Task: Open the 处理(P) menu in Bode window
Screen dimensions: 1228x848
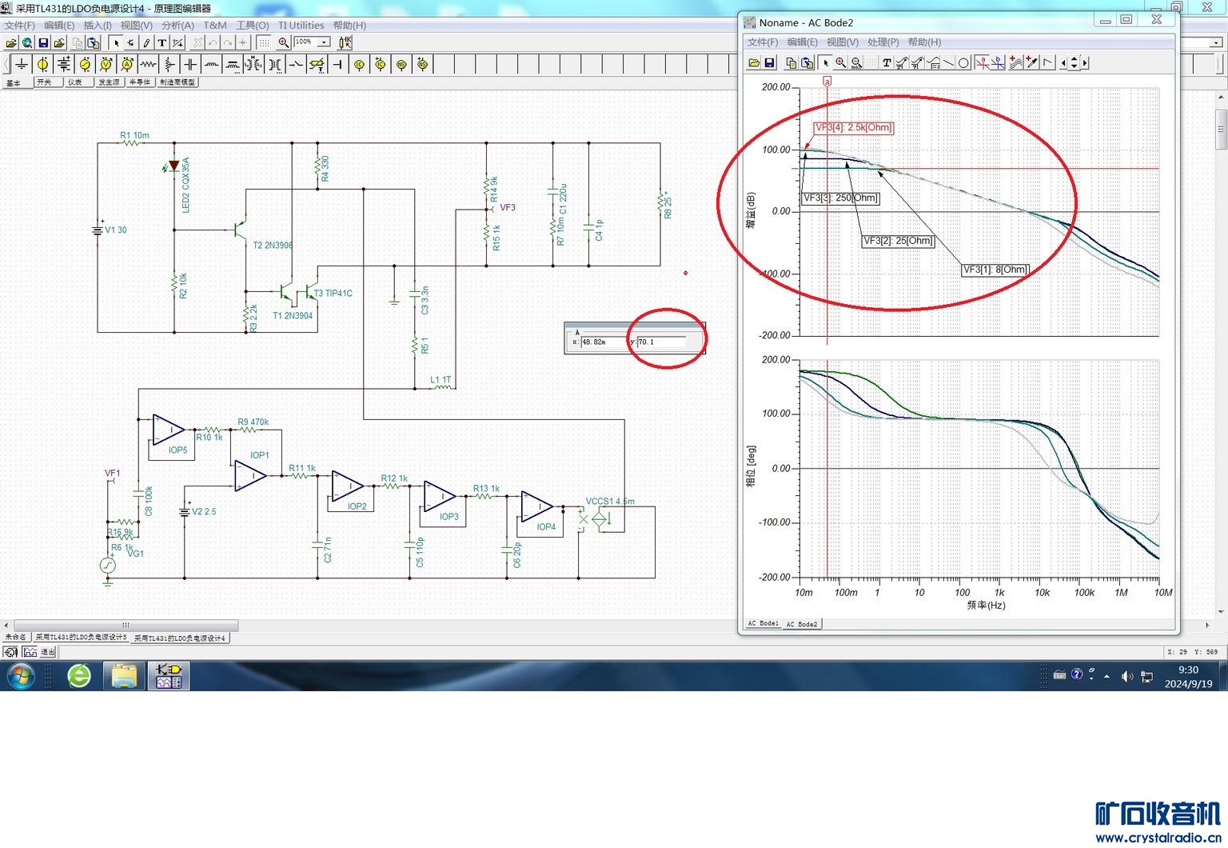Action: coord(883,42)
